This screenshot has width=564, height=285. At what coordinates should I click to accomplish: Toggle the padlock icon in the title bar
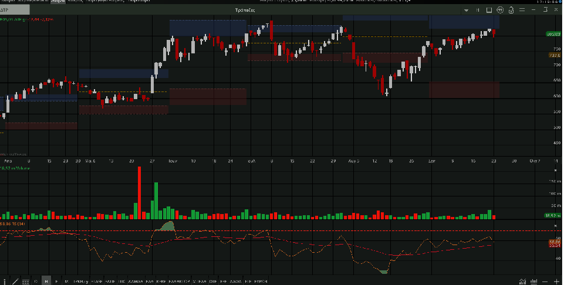point(511,10)
